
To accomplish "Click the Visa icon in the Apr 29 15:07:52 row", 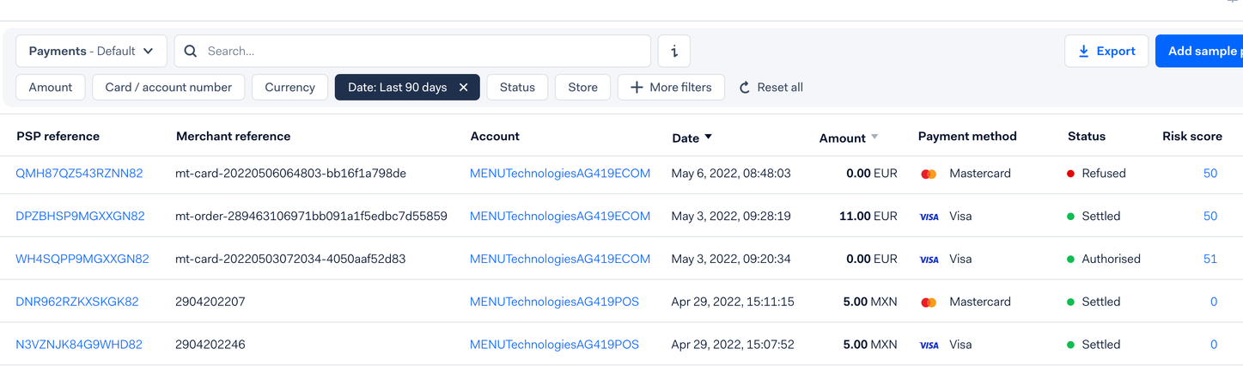I will pyautogui.click(x=929, y=346).
